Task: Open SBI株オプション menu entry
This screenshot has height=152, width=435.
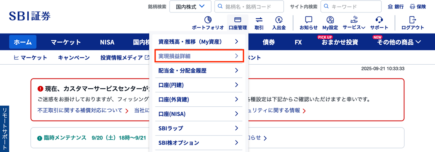Action: pyautogui.click(x=198, y=143)
